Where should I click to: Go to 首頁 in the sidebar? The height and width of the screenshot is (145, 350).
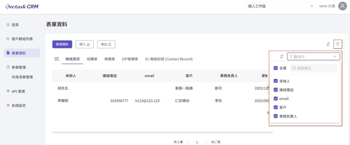tap(15, 25)
